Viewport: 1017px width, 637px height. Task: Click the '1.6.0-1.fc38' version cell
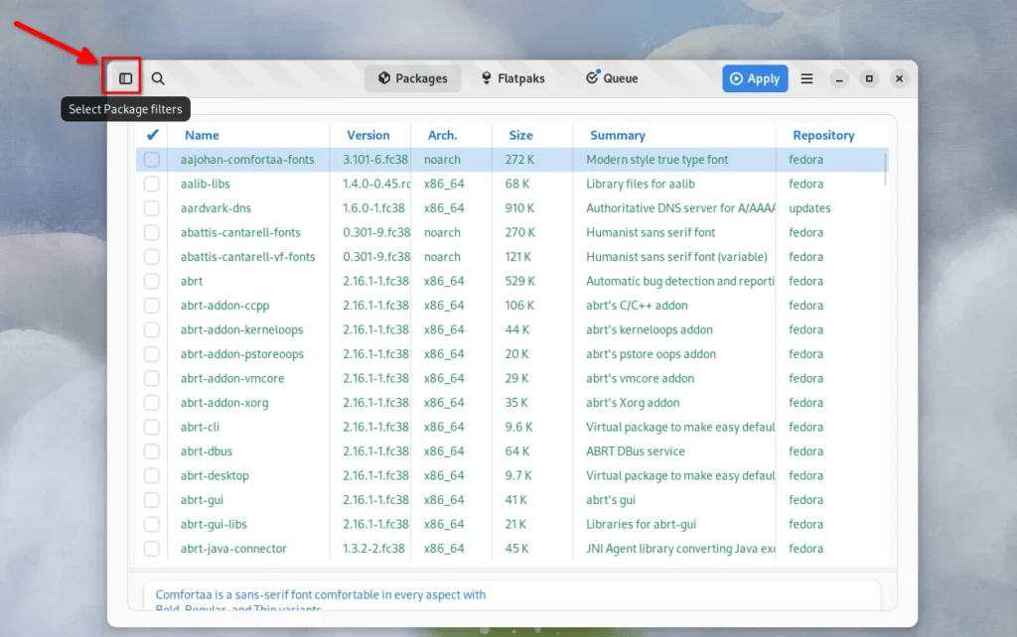(x=373, y=208)
